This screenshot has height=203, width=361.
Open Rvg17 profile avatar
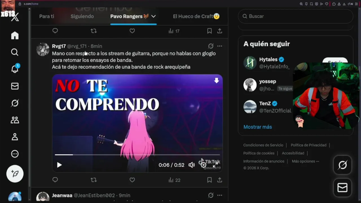coord(43,50)
